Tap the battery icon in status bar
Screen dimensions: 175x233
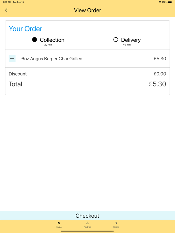click(x=170, y=2)
